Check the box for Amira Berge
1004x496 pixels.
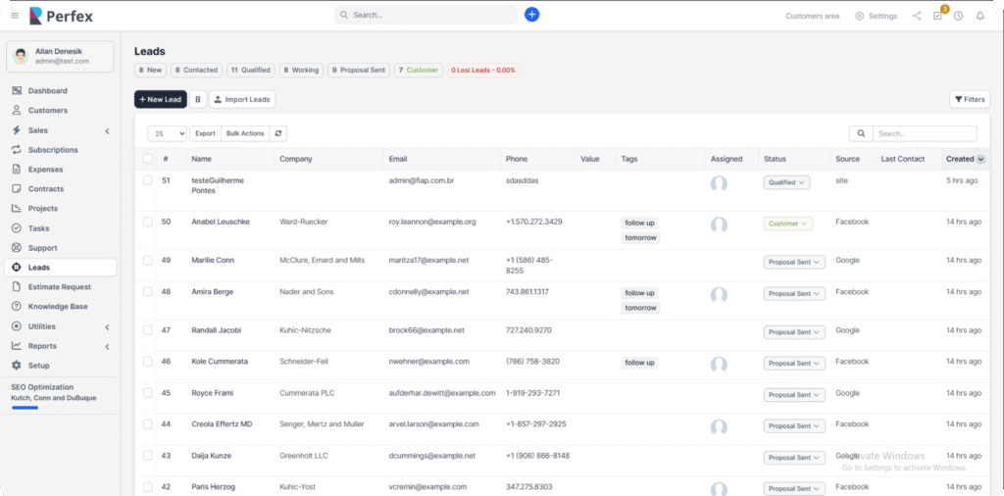point(148,292)
